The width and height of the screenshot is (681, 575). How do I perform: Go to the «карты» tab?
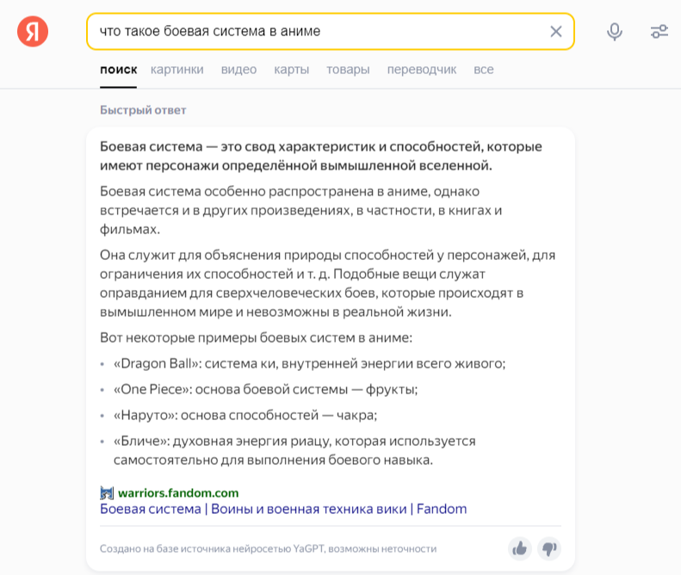(x=291, y=70)
